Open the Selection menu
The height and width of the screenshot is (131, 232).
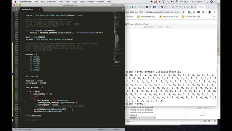(x=51, y=1)
